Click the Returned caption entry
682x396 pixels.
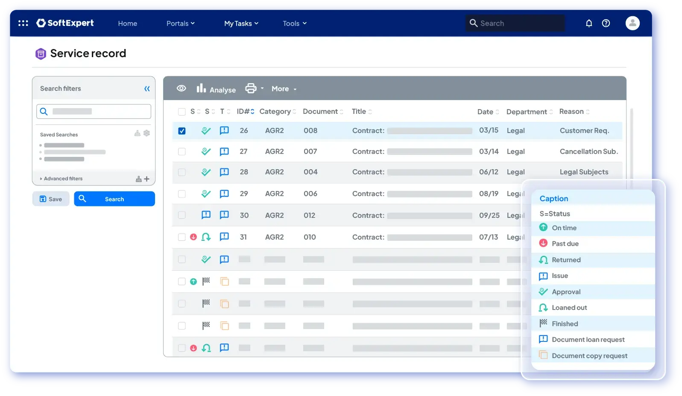tap(593, 260)
